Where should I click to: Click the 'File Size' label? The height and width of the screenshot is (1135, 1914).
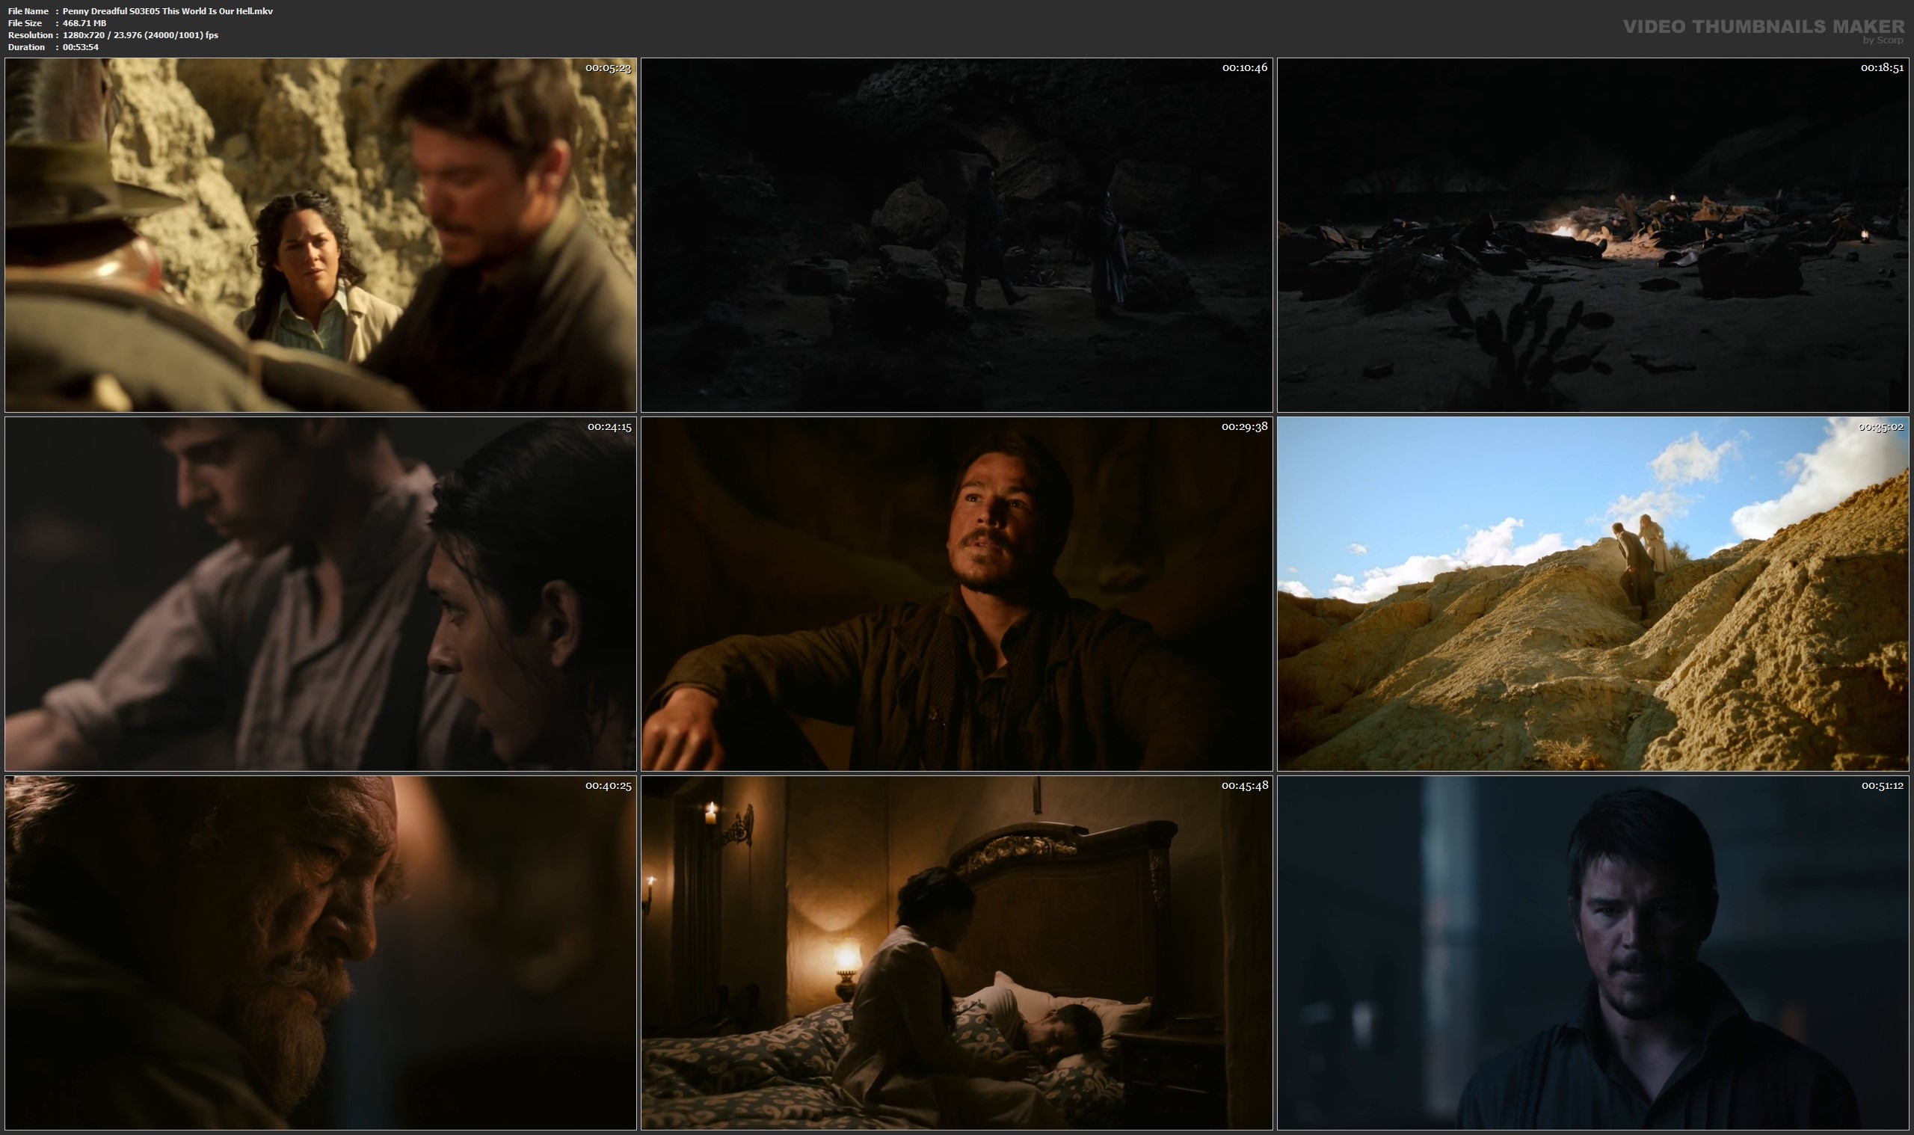coord(25,24)
